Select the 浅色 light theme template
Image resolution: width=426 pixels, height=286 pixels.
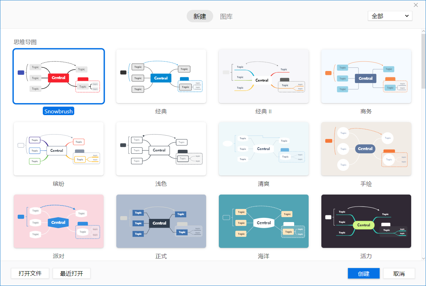[x=161, y=149]
